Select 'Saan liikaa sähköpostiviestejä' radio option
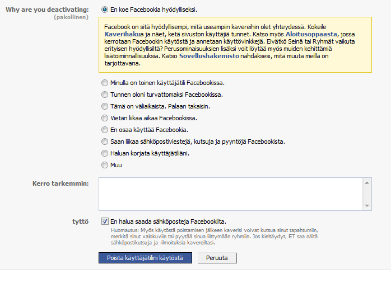Viewport: 391px width, 283px height. [105, 141]
